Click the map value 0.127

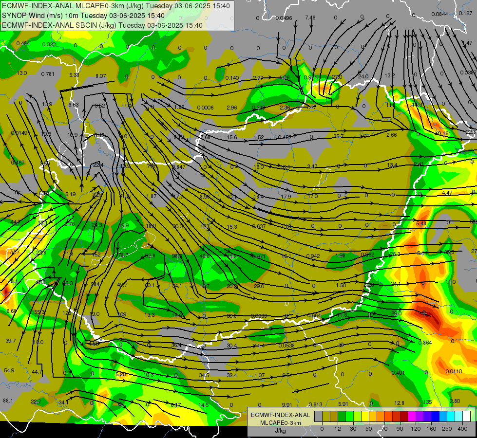click(465, 13)
